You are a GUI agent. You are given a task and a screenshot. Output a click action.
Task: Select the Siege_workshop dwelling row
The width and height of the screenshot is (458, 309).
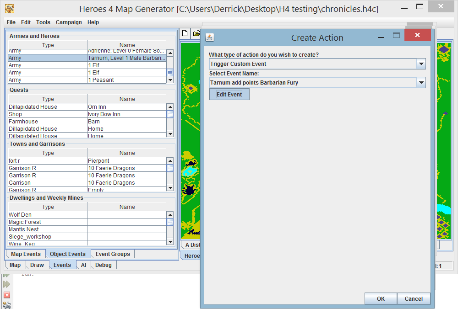(87, 237)
